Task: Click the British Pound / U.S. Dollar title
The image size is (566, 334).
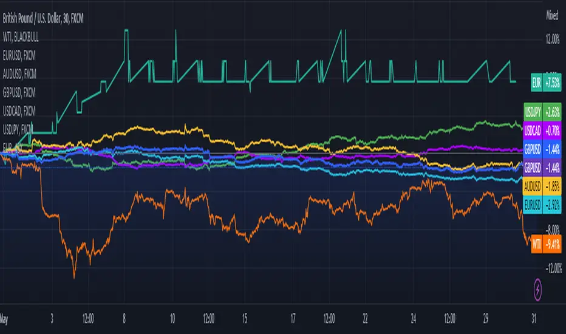Action: [x=43, y=19]
